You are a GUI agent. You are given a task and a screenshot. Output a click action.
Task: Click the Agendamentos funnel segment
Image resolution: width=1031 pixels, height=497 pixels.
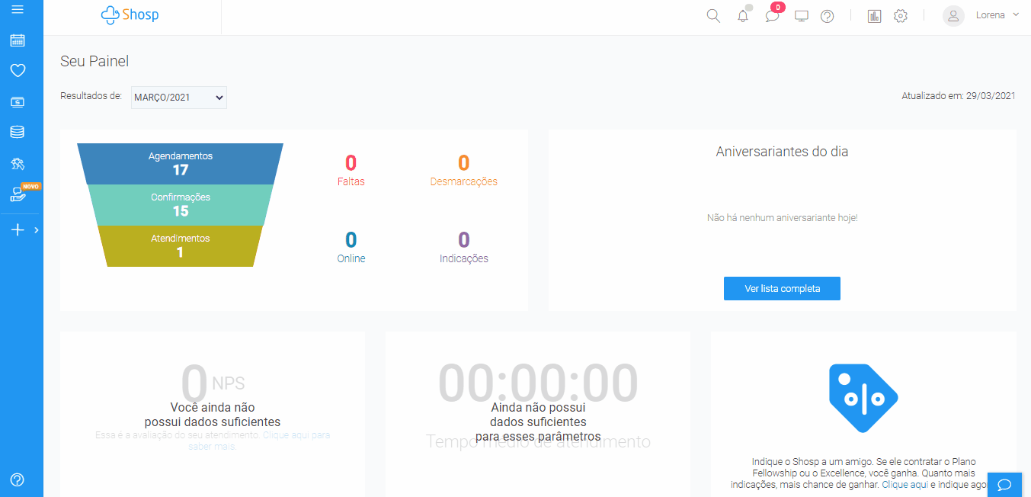(x=181, y=164)
